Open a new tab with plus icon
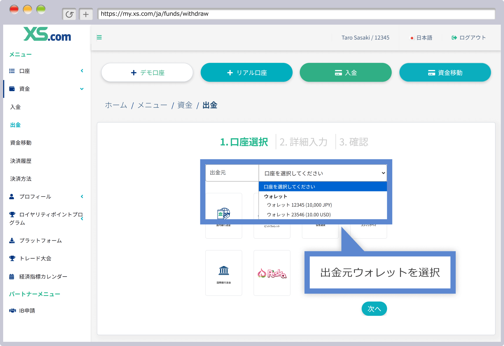504x346 pixels. click(x=86, y=14)
